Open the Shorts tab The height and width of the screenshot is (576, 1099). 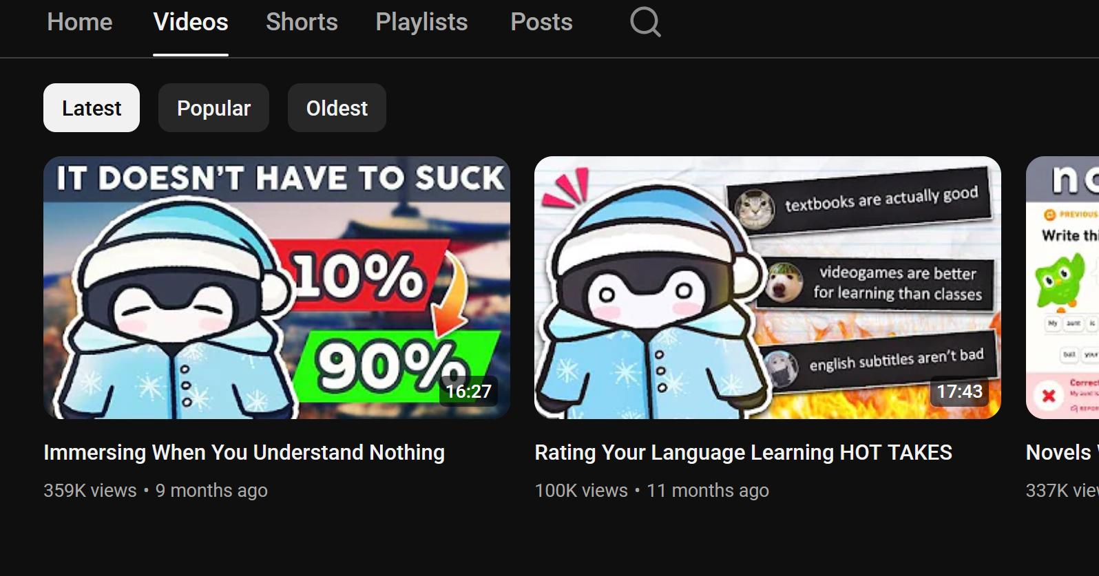[302, 22]
